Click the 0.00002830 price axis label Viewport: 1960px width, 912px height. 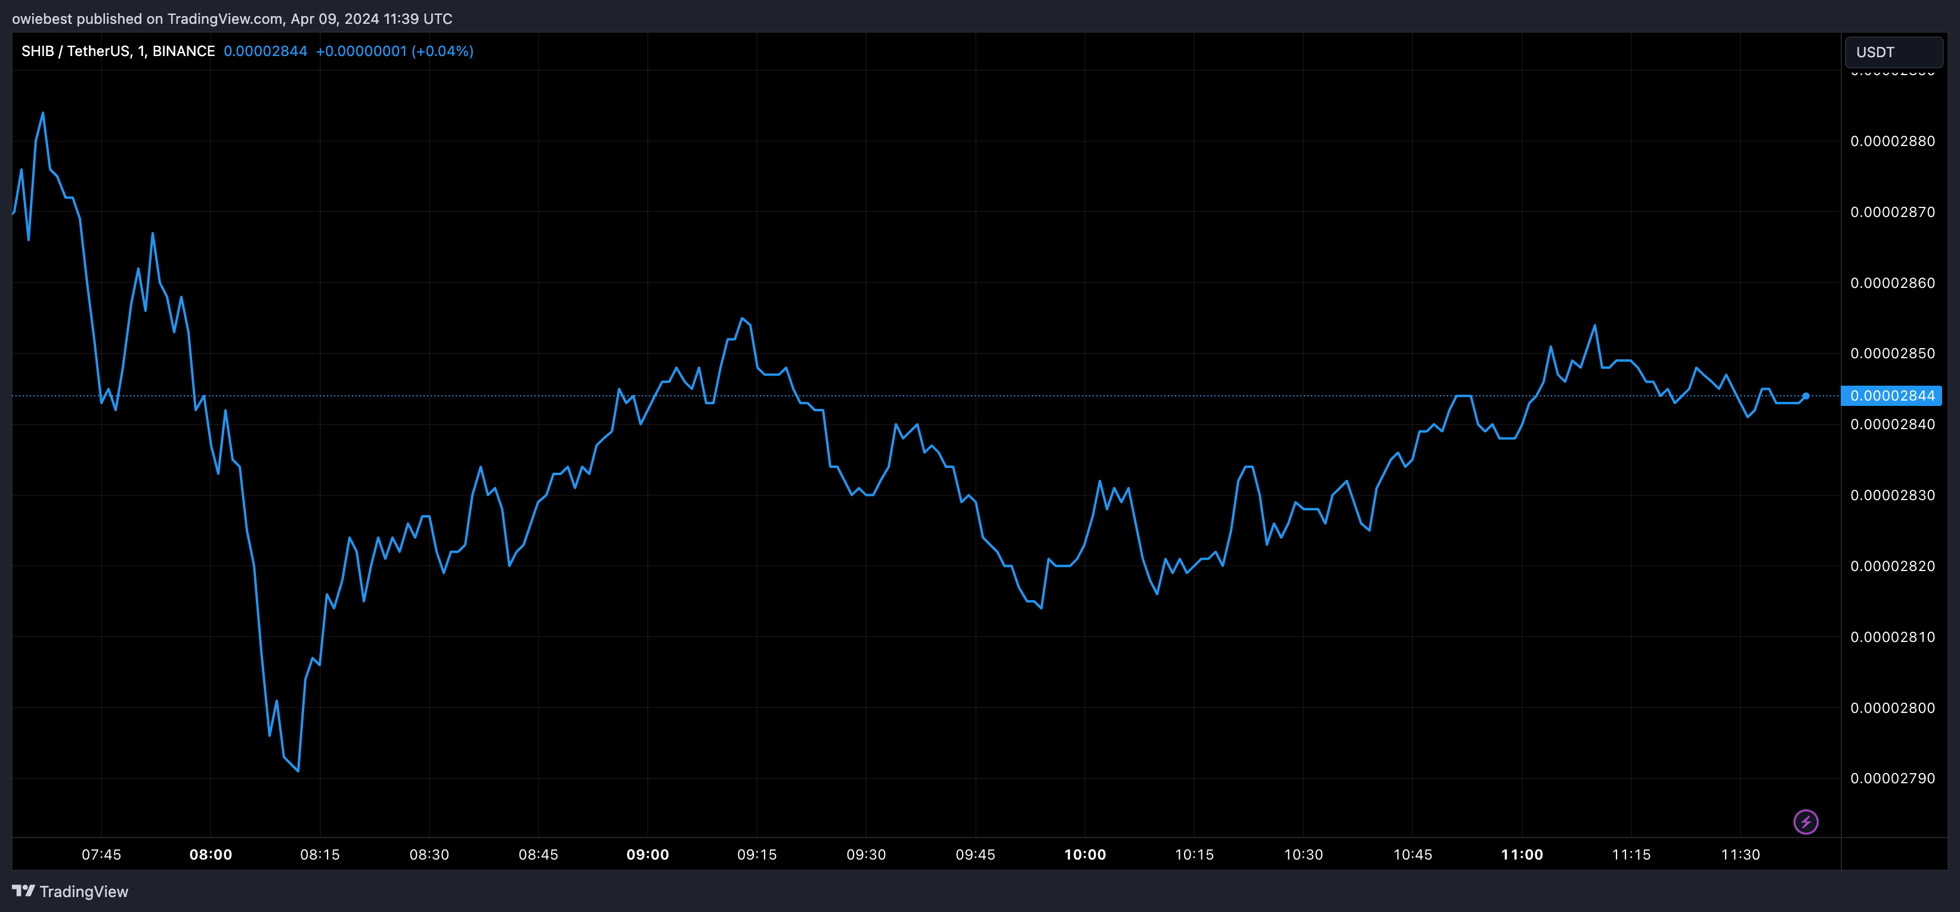[x=1892, y=495]
